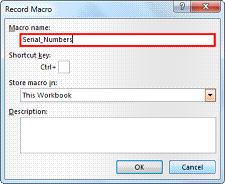
Task: Close the Record Macro dialog with X
Action: [205, 6]
